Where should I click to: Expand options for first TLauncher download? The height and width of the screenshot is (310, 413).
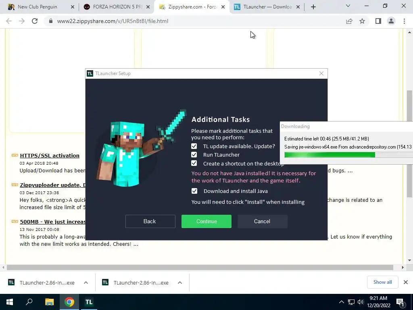(x=86, y=283)
